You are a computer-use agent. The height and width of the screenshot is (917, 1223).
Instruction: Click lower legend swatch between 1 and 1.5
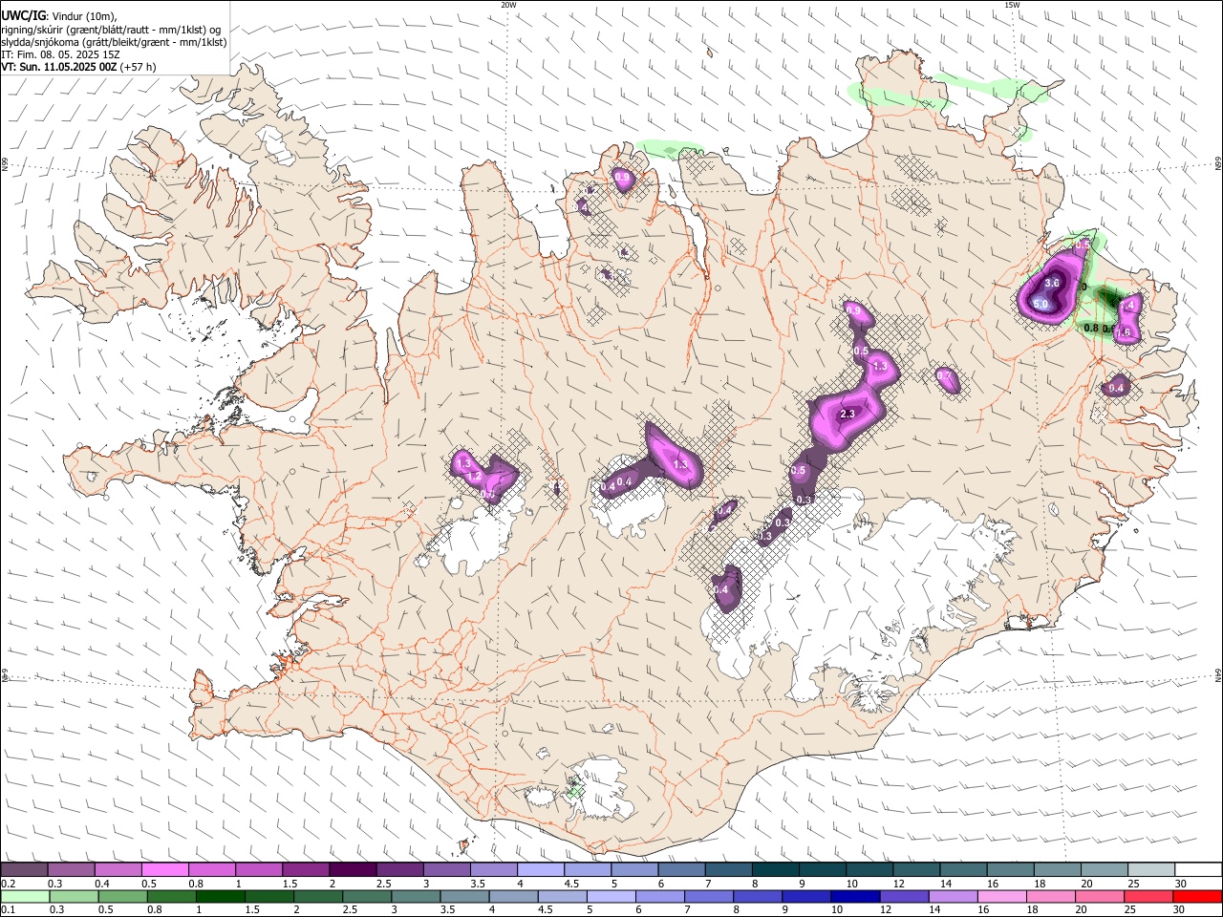click(x=220, y=897)
